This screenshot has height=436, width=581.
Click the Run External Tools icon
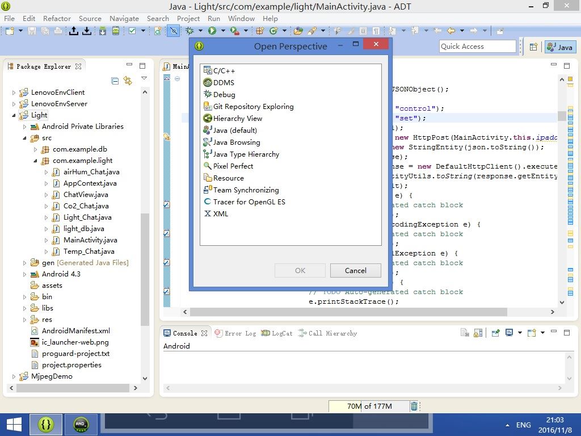[234, 31]
